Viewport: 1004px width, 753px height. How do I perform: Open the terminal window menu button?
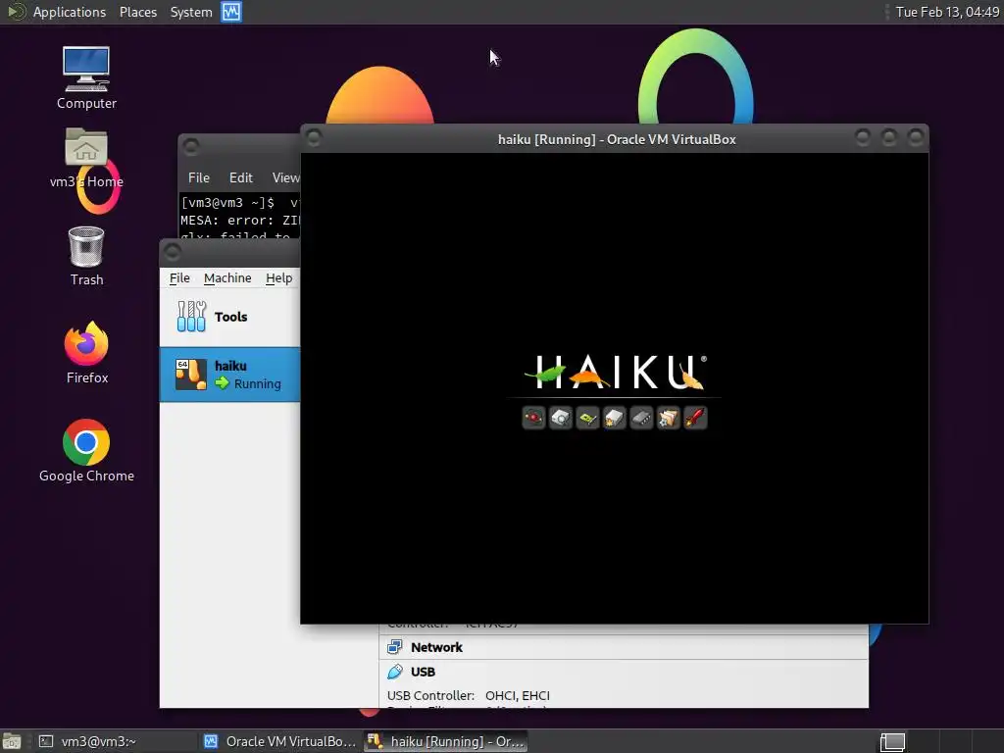pyautogui.click(x=191, y=147)
